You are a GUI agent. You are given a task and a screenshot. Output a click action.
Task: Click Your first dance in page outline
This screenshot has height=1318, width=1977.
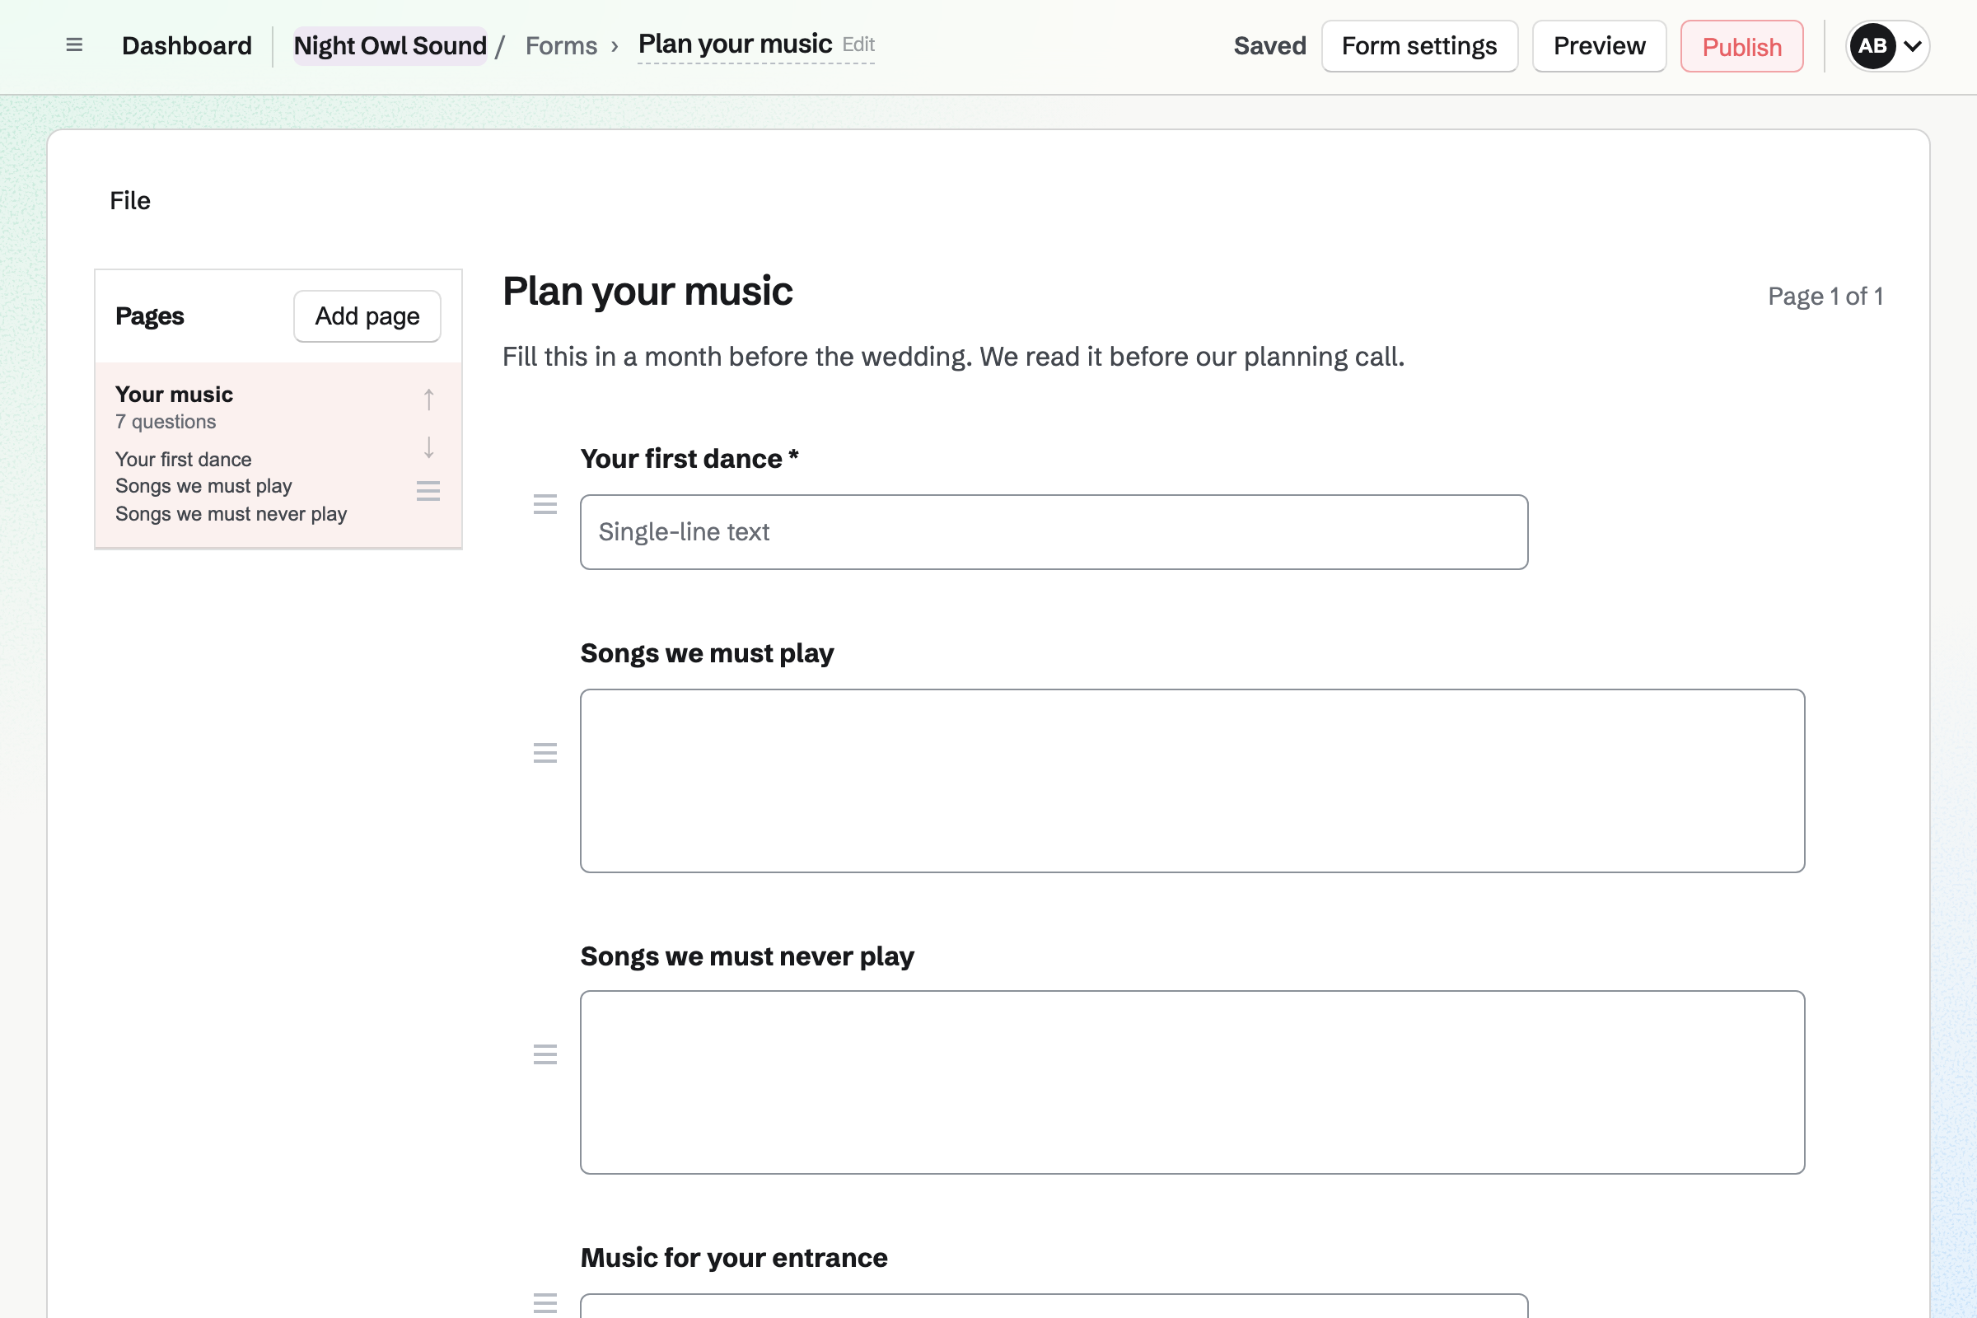183,460
